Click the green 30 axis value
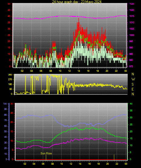Viewport: 141px width, 168px height. tap(131, 117)
